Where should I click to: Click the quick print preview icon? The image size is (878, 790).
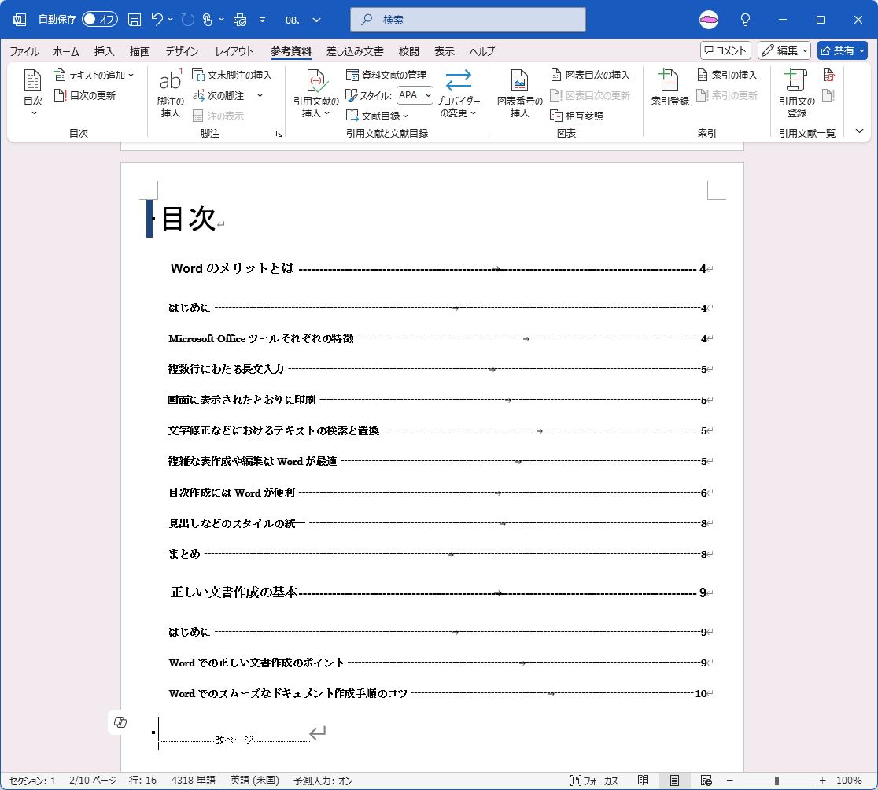coord(240,20)
